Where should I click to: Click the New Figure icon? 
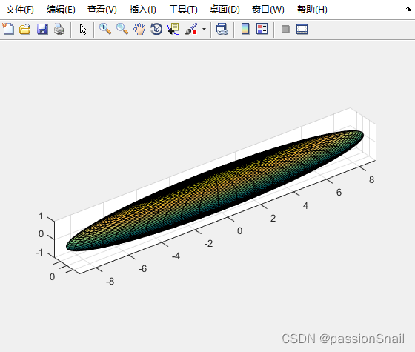(8, 29)
